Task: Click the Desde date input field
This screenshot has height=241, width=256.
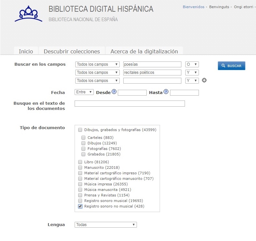Action: click(132, 93)
